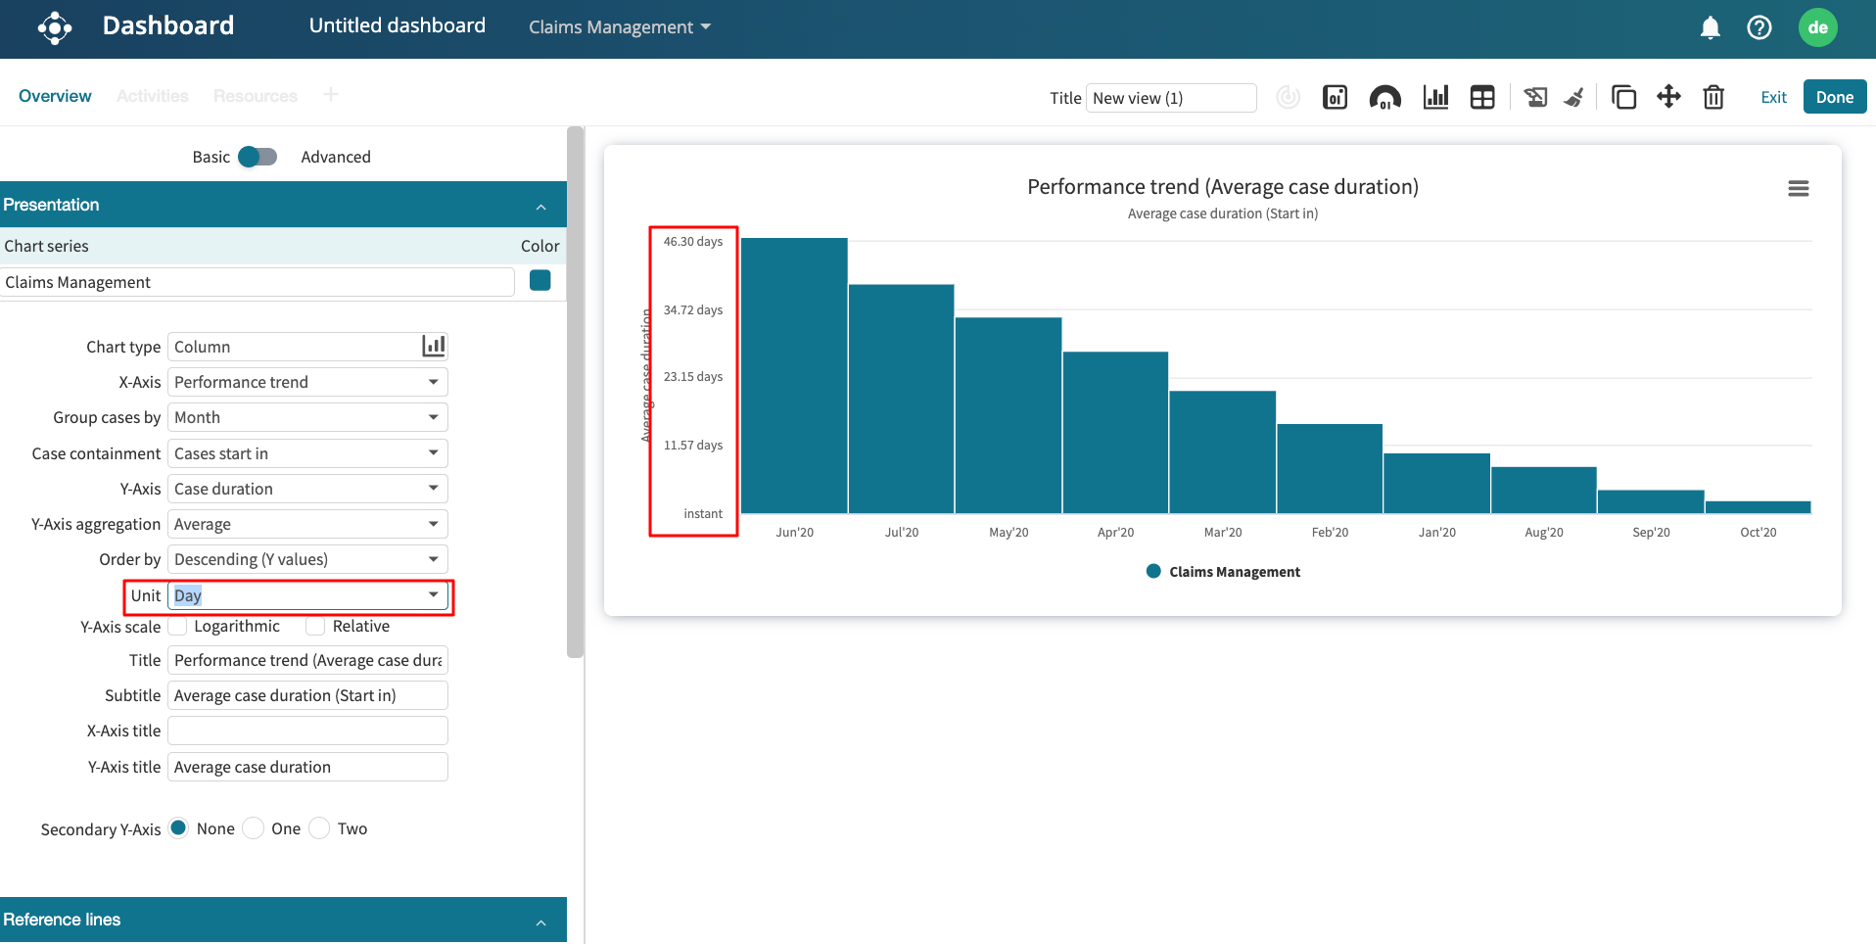Open the chart hamburger menu
This screenshot has height=944, width=1876.
coord(1798,188)
